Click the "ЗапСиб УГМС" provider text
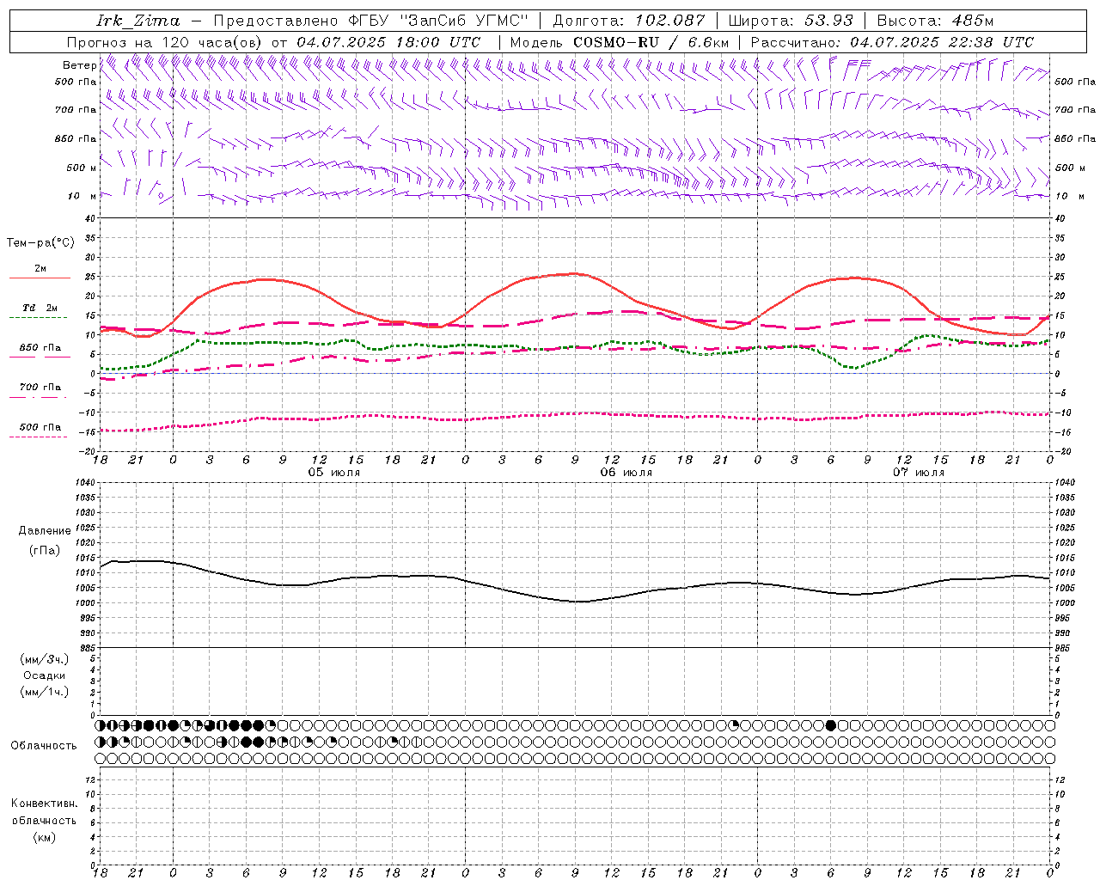This screenshot has width=1100, height=880. pos(464,21)
